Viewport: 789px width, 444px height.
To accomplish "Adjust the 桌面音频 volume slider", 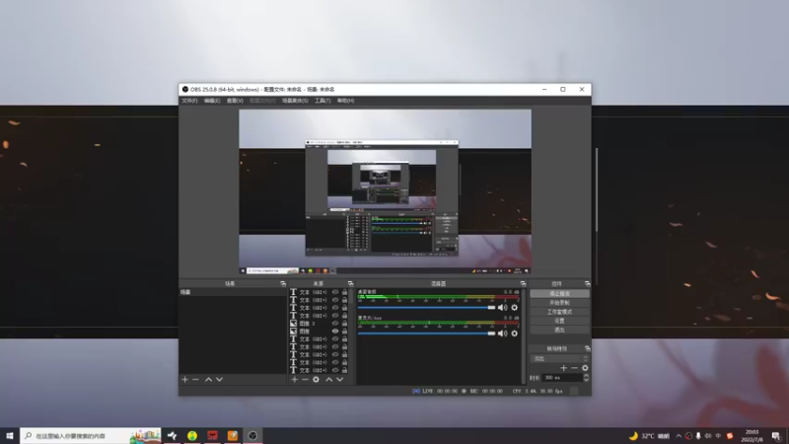I will 427,308.
